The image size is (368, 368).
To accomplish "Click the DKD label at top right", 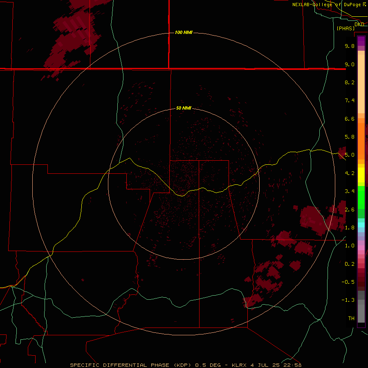I will [359, 25].
